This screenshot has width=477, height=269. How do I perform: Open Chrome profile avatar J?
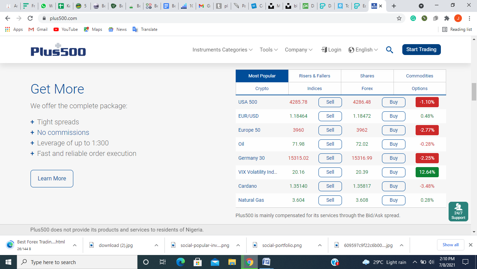coord(458,18)
